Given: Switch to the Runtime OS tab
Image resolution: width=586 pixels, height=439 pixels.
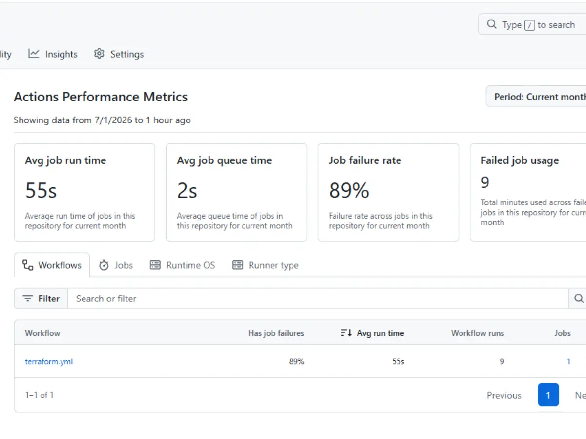Looking at the screenshot, I should coord(182,265).
